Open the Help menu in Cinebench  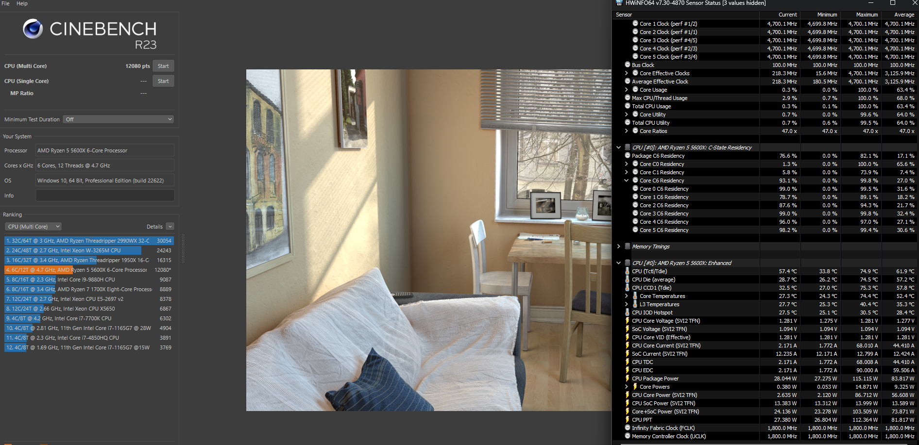click(x=22, y=3)
